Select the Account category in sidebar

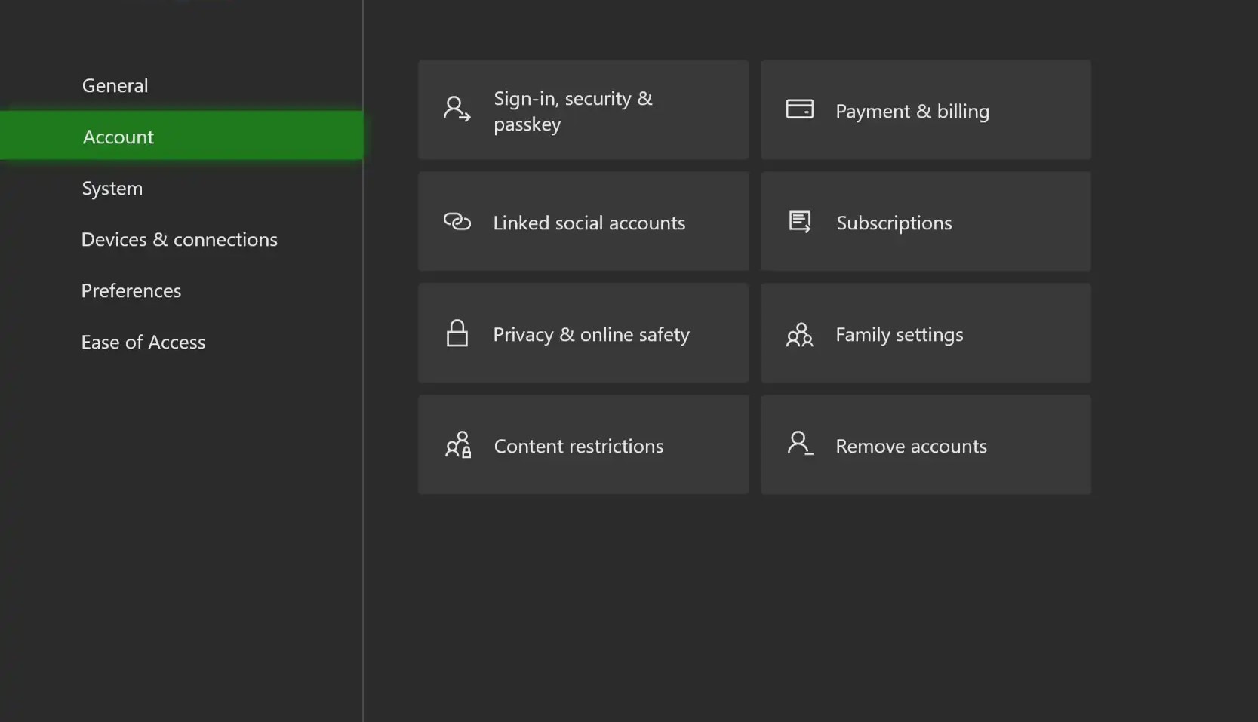118,137
